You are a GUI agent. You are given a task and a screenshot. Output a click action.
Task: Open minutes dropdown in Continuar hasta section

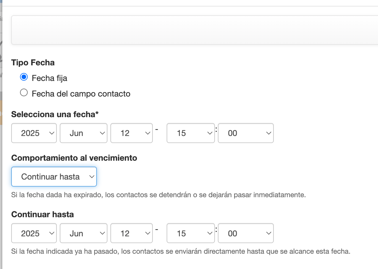246,233
